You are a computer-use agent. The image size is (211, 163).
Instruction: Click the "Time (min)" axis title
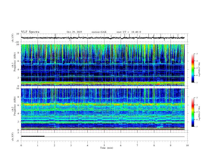pyautogui.click(x=107, y=148)
